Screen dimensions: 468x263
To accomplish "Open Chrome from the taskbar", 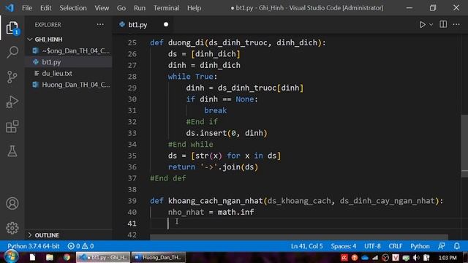I will 67,257.
